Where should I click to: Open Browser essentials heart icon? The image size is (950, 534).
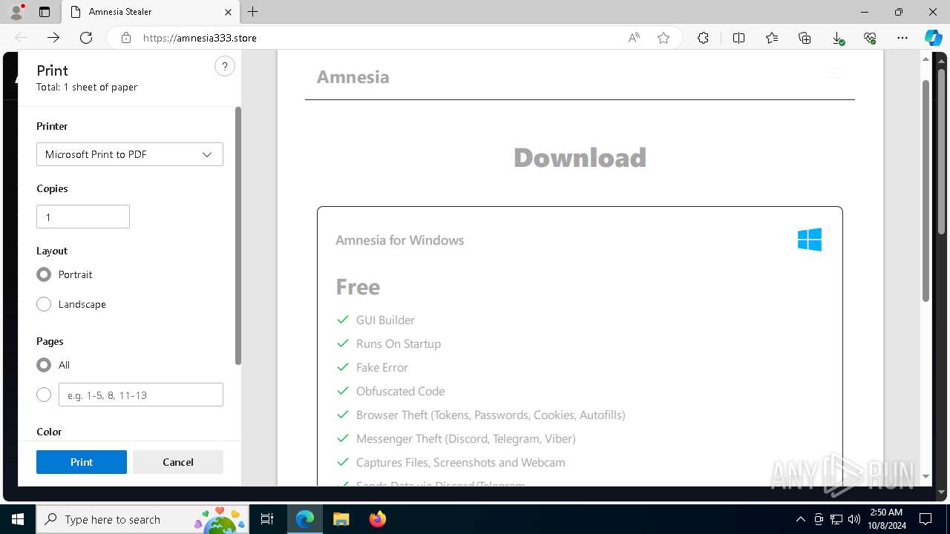(x=870, y=38)
